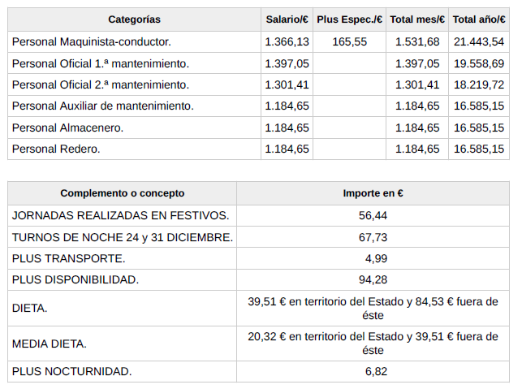Click the Total mes/€ column header
The width and height of the screenshot is (522, 389).
point(416,19)
